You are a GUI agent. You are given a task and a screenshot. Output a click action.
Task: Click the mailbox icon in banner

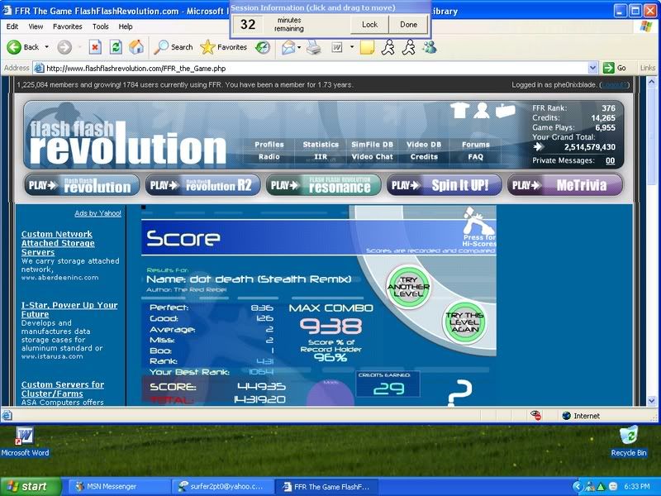(x=505, y=110)
